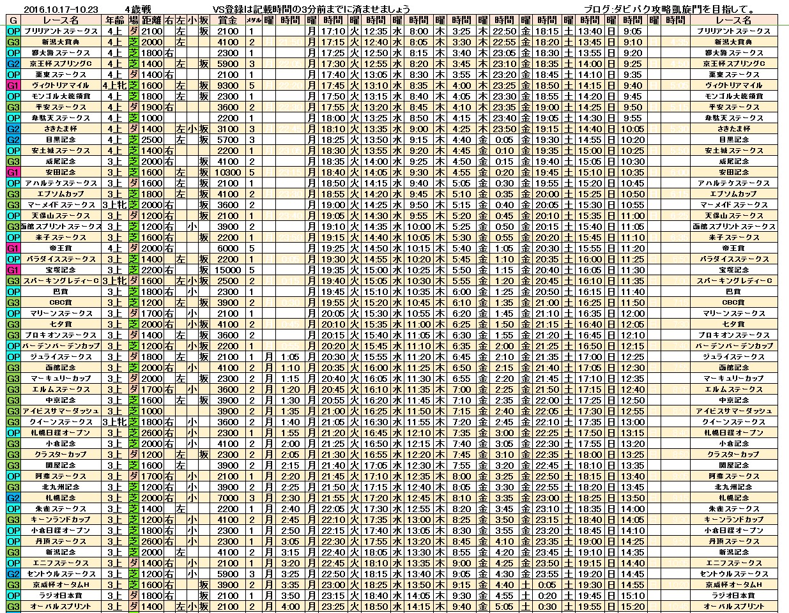Click the ブログ:ダビパク攻略凱旋門を目指して text
Viewport: 789px width, 613px height.
click(x=670, y=9)
